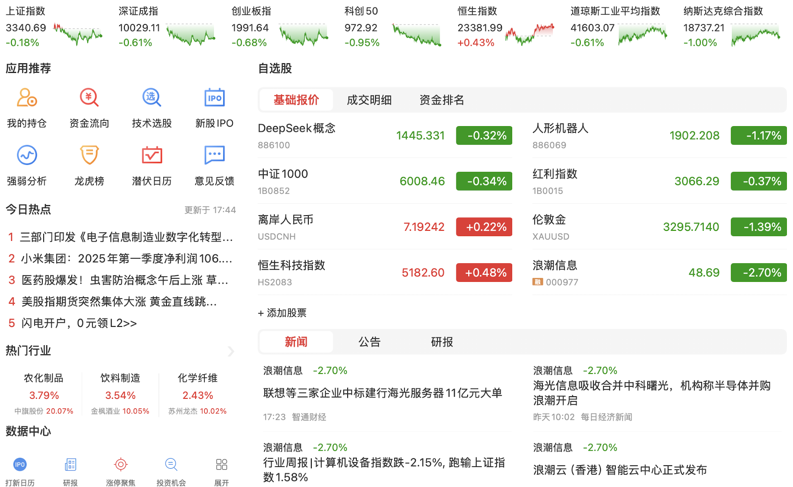Viewport: 793px width, 487px height.
Task: Open 我的持仓 holdings icon
Action: coord(27,98)
